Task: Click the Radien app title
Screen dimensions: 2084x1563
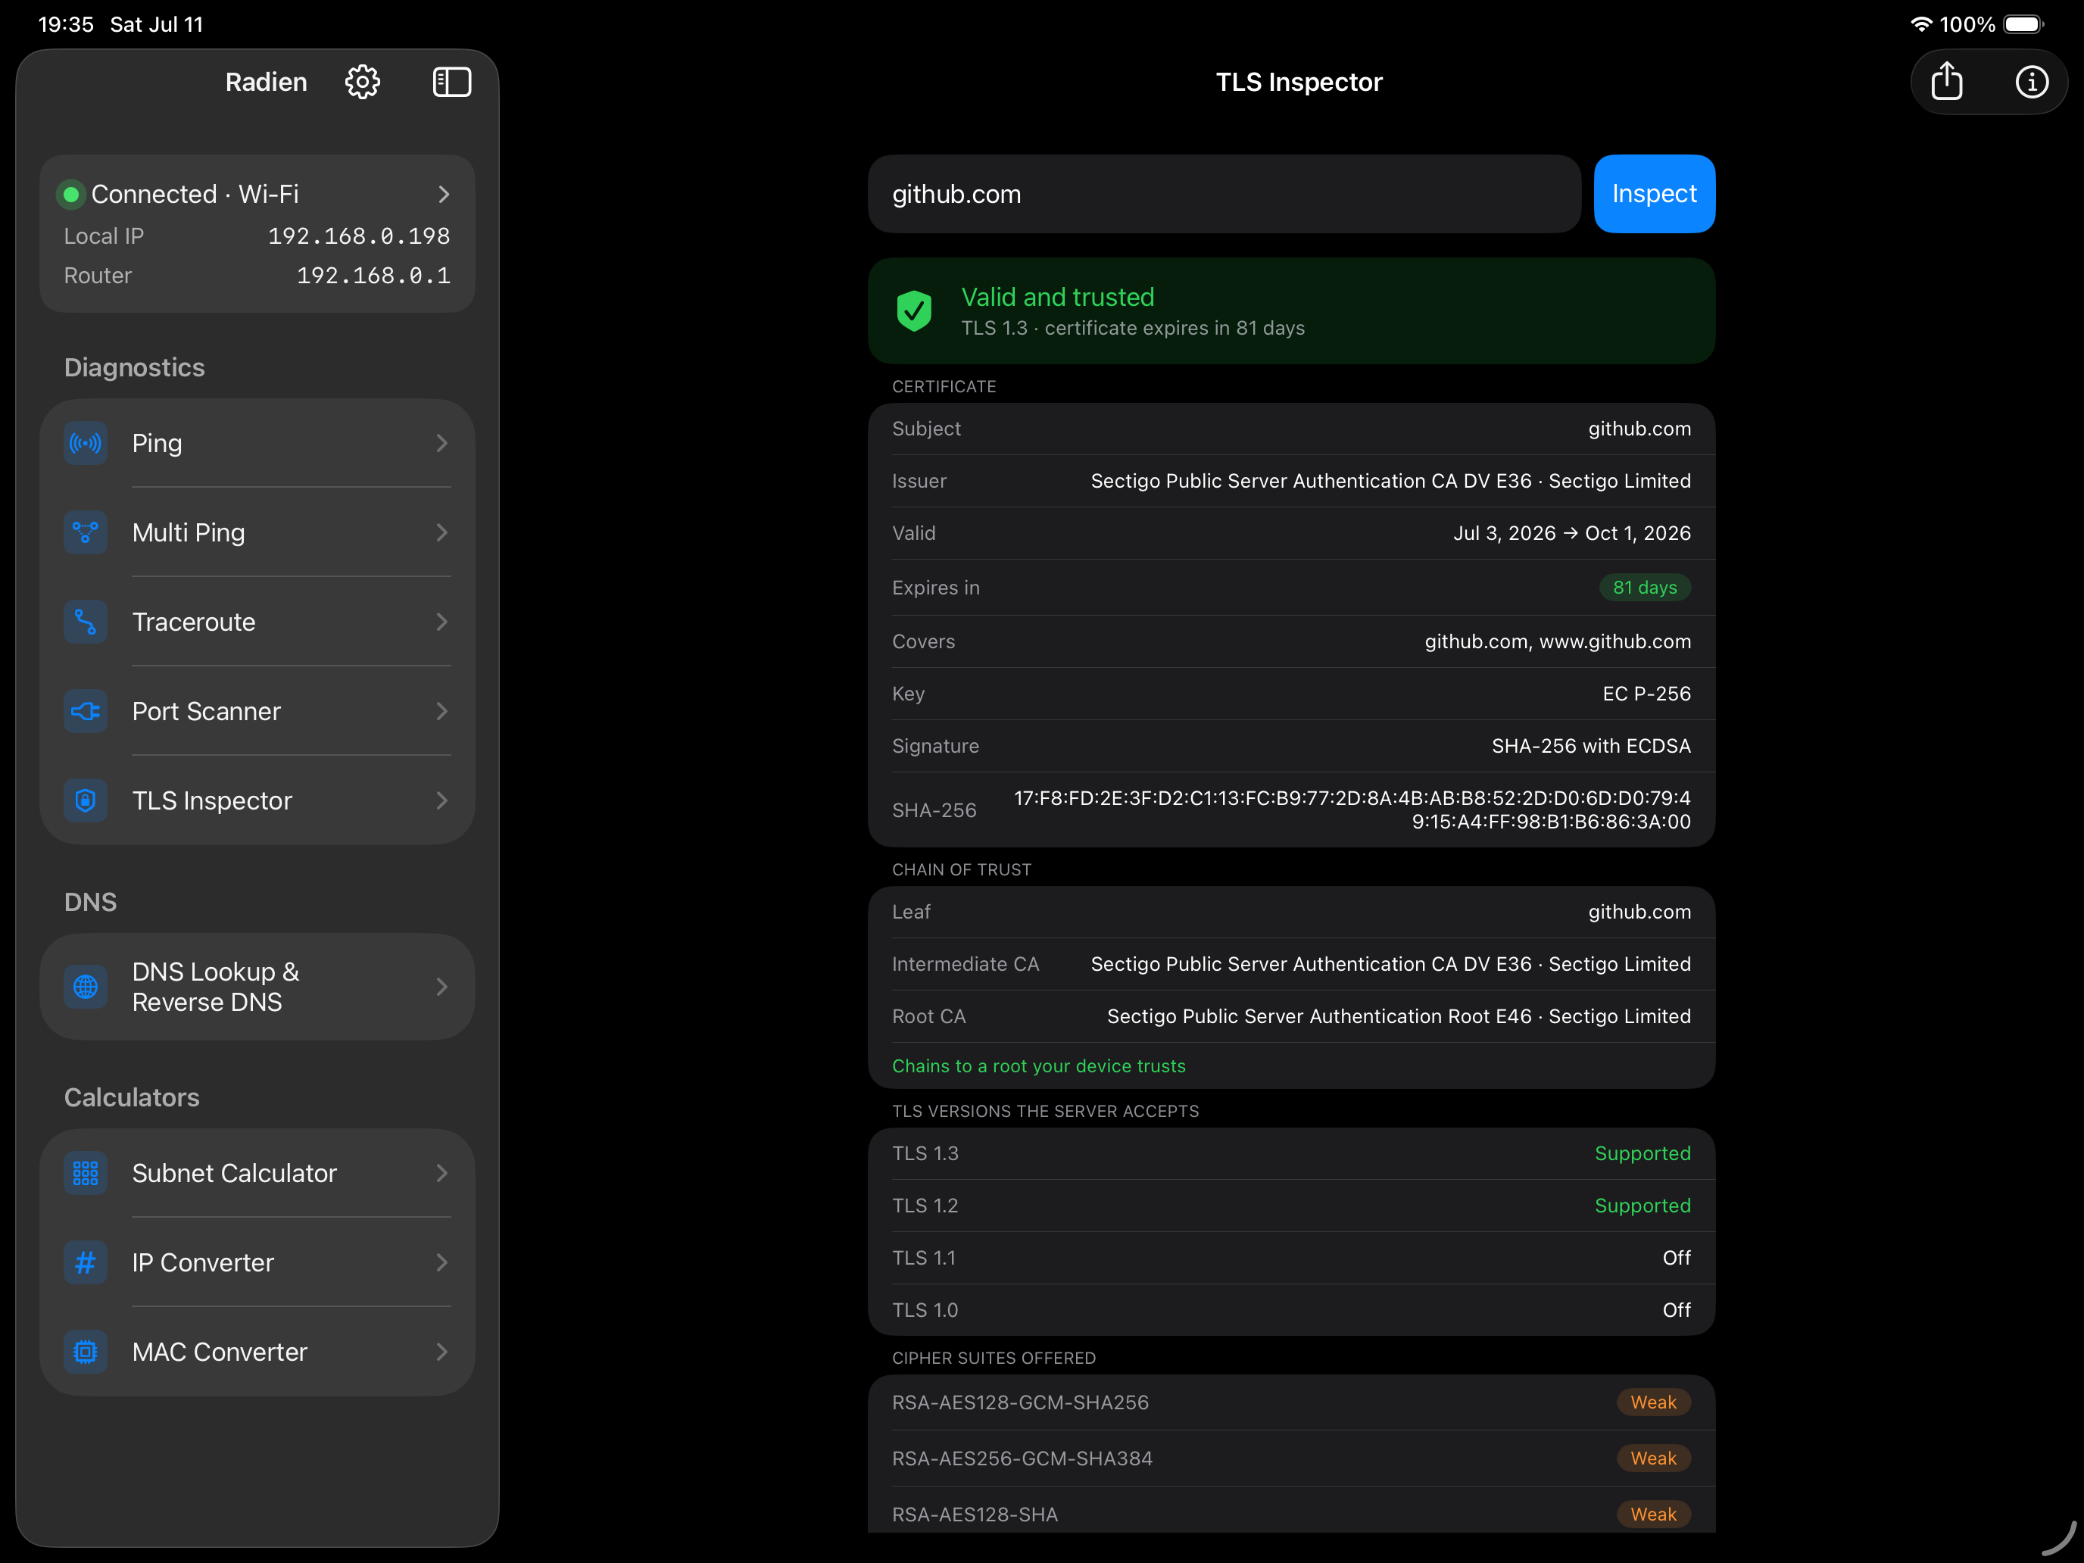Action: pos(266,82)
